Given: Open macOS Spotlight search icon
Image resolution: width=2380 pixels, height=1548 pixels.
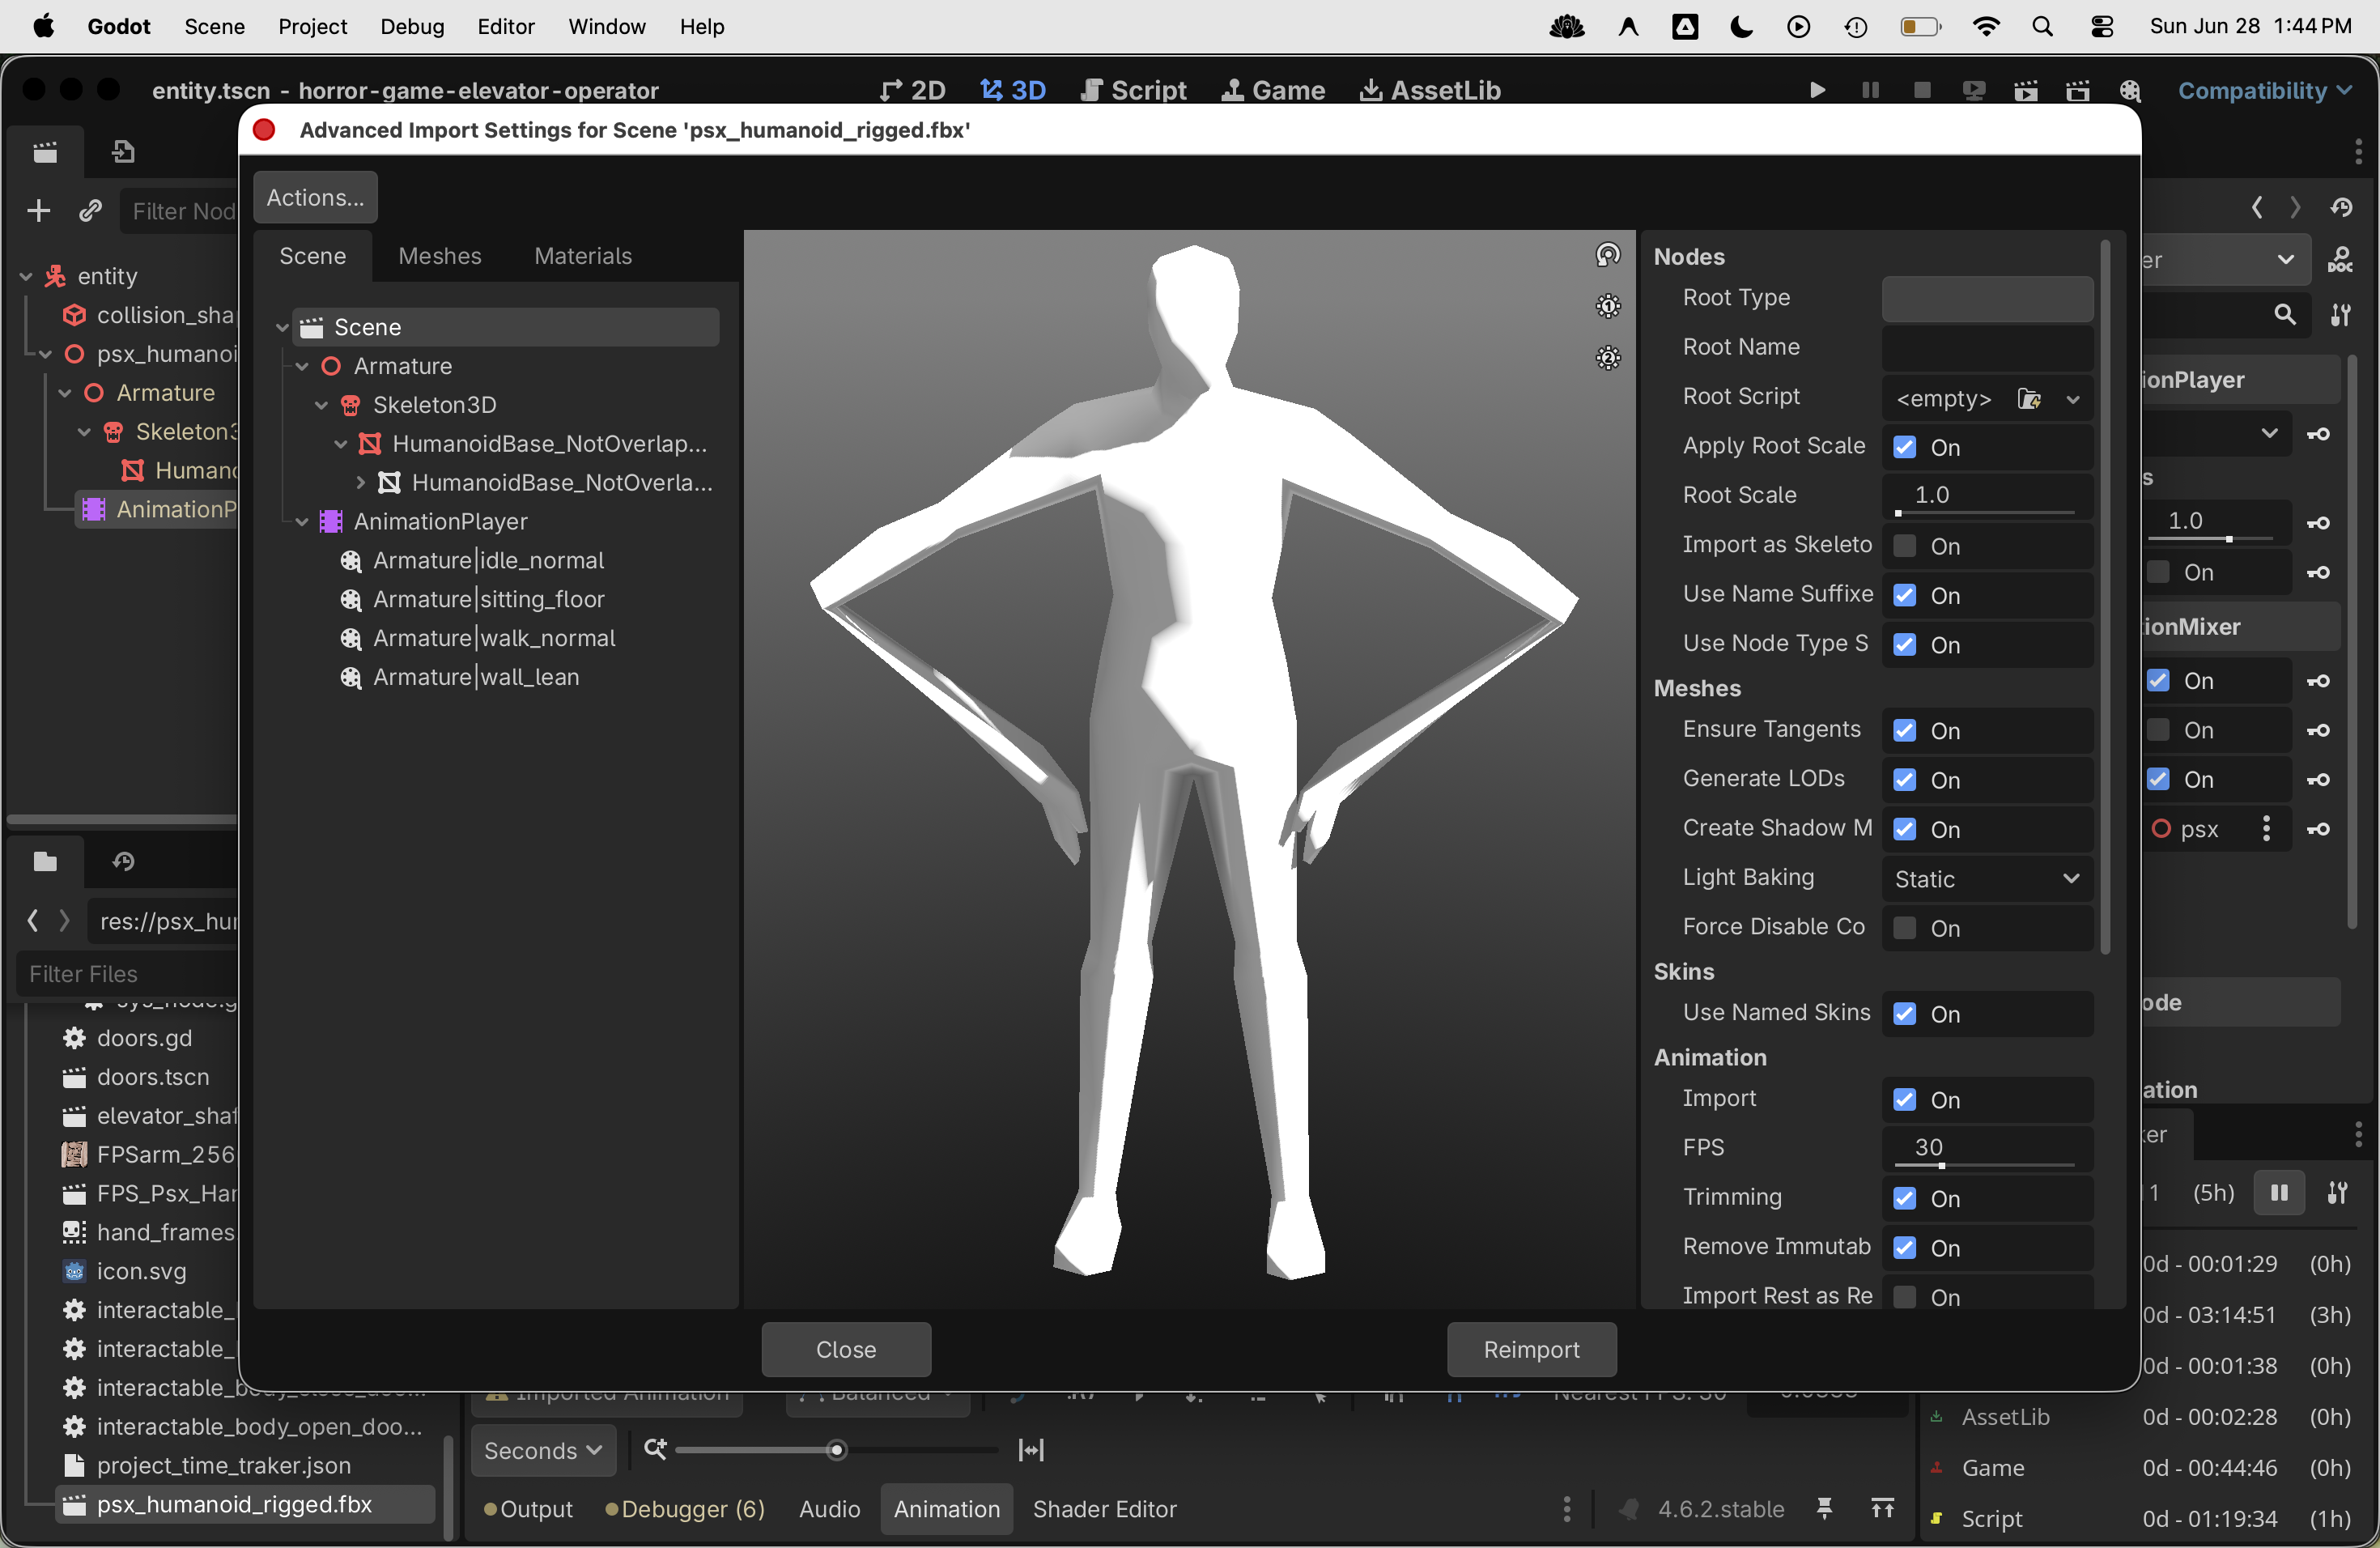Looking at the screenshot, I should coord(2043,27).
